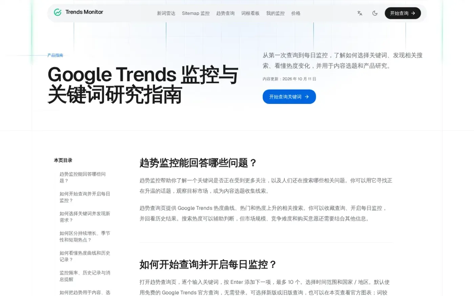Click the 内容更新 date text
Screen dimensions: 474x296
coord(289,79)
